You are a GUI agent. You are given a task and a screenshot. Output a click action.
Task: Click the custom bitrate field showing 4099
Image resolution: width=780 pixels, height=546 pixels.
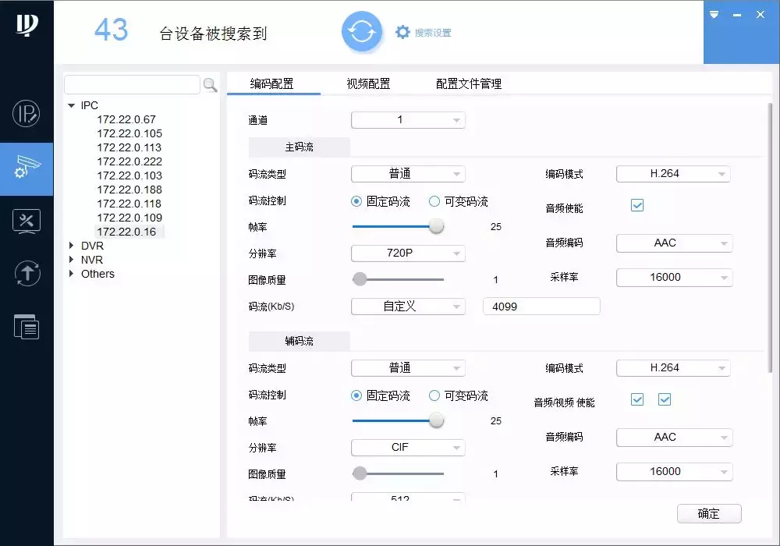[x=541, y=307]
